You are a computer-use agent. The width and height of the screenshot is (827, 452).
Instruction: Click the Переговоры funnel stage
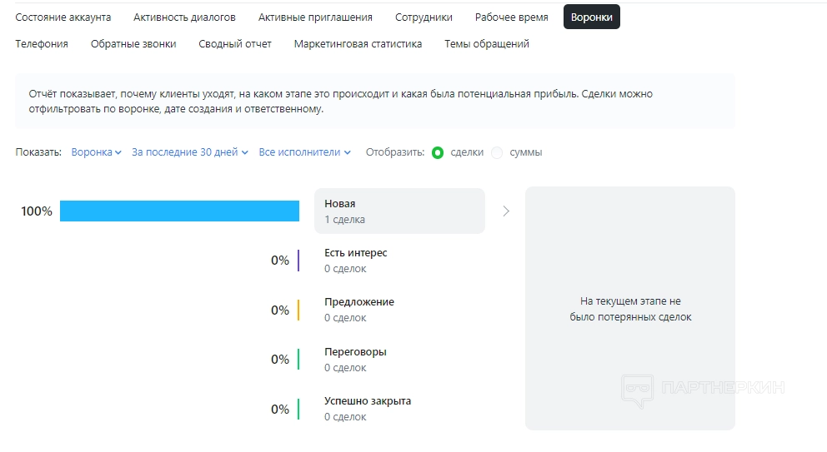click(355, 360)
